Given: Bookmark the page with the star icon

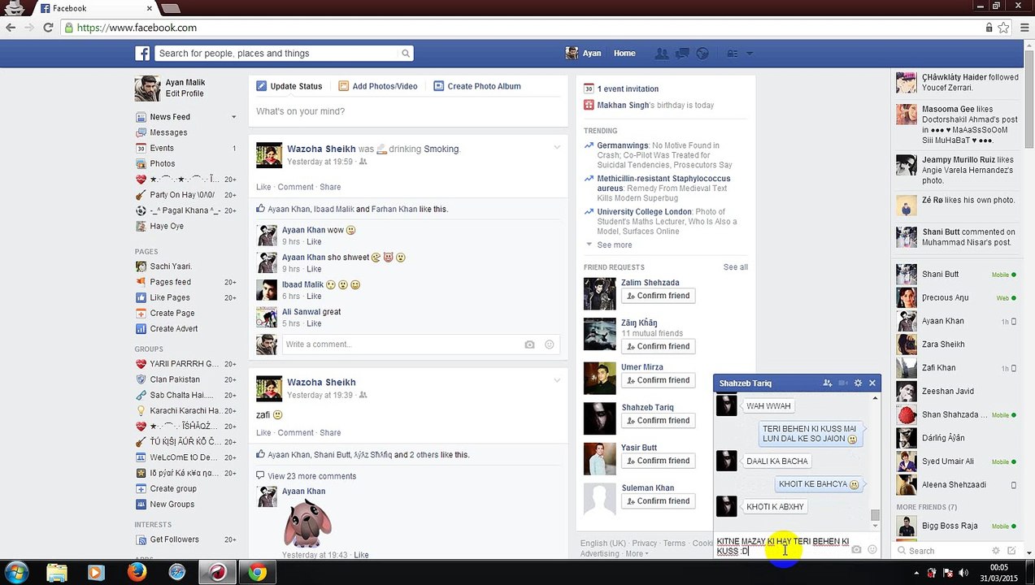Looking at the screenshot, I should click(x=1004, y=28).
